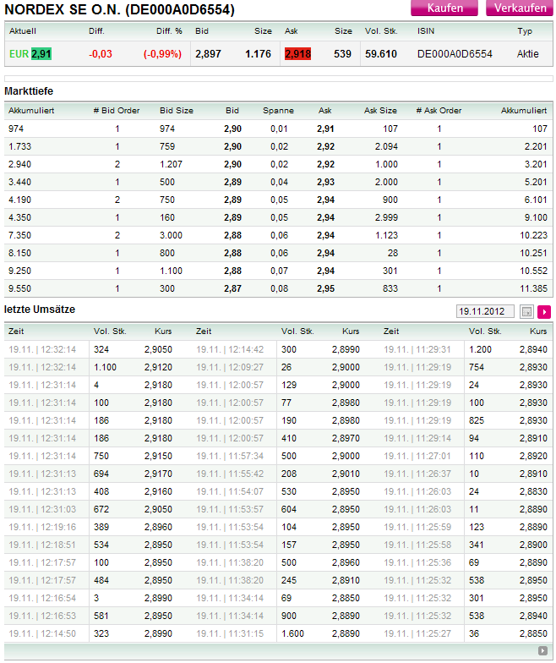This screenshot has height=663, width=556.
Task: Click the # Ask Order column header
Action: point(439,110)
